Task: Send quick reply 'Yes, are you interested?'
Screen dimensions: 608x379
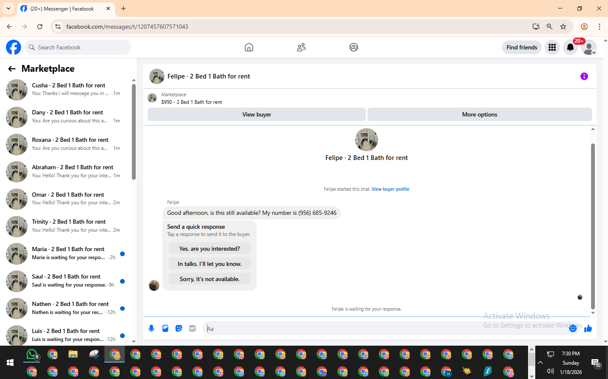Action: tap(209, 249)
